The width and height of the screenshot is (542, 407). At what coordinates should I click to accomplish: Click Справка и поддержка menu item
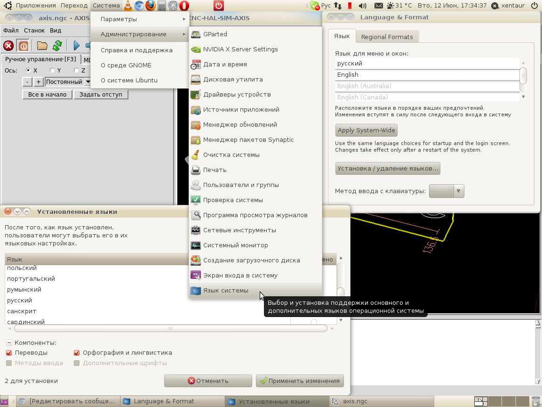140,50
